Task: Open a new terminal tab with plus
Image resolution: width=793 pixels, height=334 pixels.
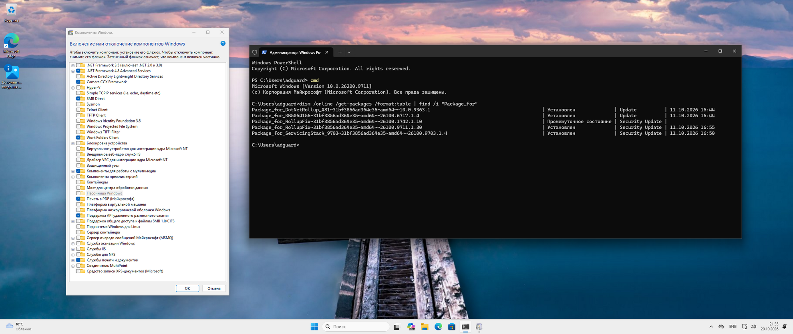Action: pos(340,52)
